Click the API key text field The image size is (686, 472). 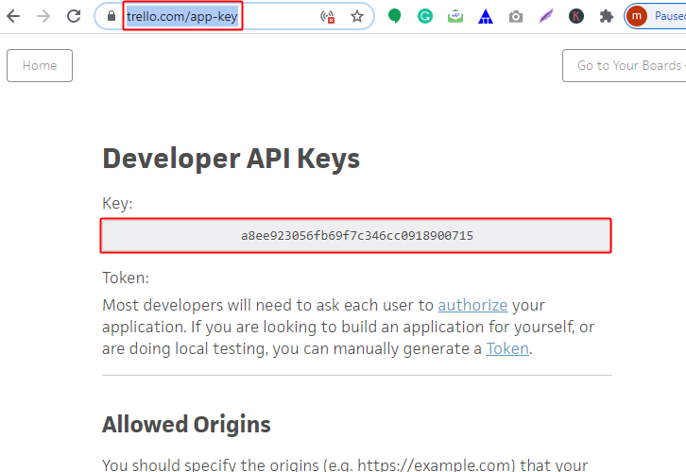tap(356, 235)
